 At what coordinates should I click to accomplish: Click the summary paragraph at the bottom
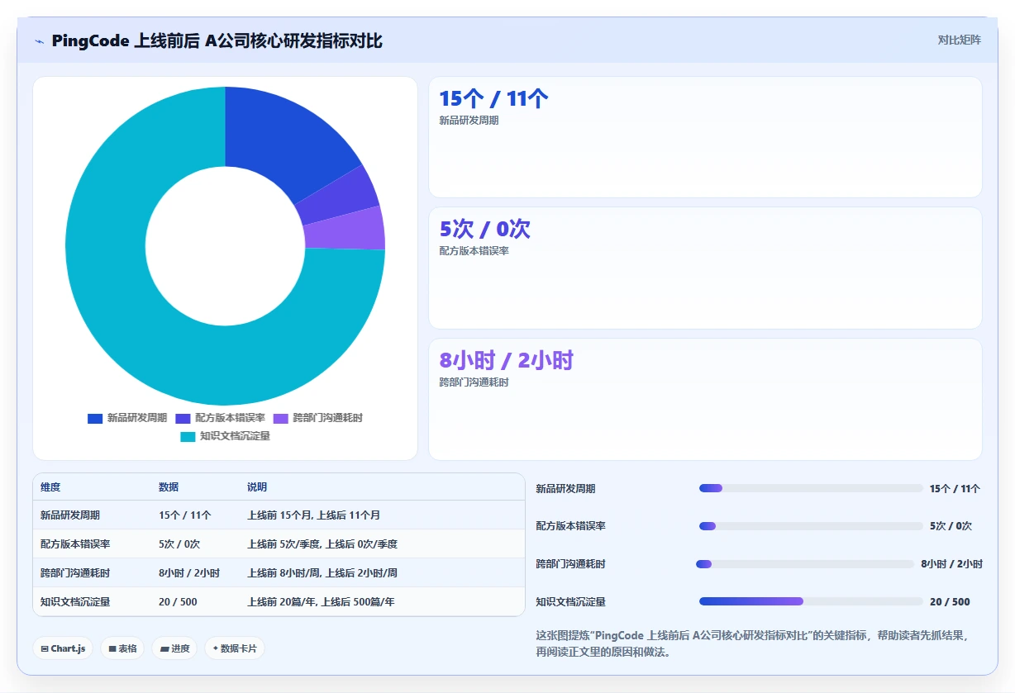[752, 643]
